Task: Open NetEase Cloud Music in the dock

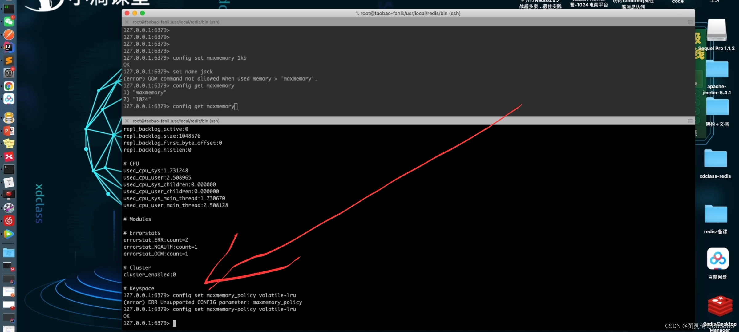Action: 9,221
